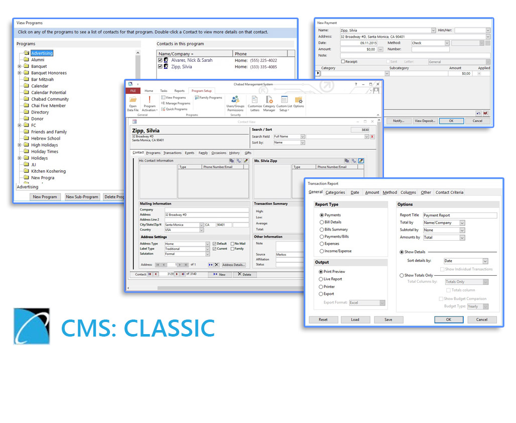Open the Reports ribbon tab

[x=179, y=91]
